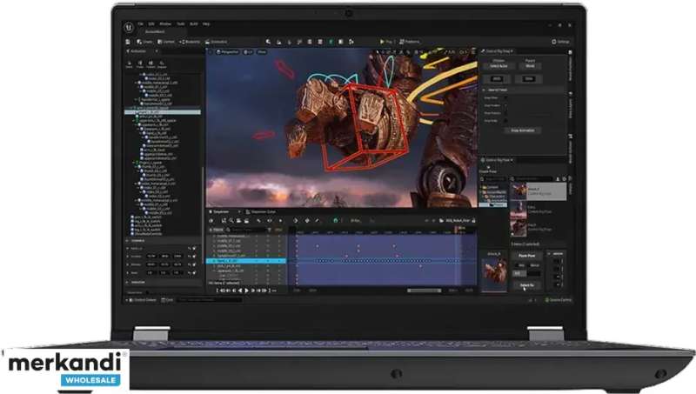
Task: Click the green key icon in Sequencer toolbar
Action: click(336, 221)
